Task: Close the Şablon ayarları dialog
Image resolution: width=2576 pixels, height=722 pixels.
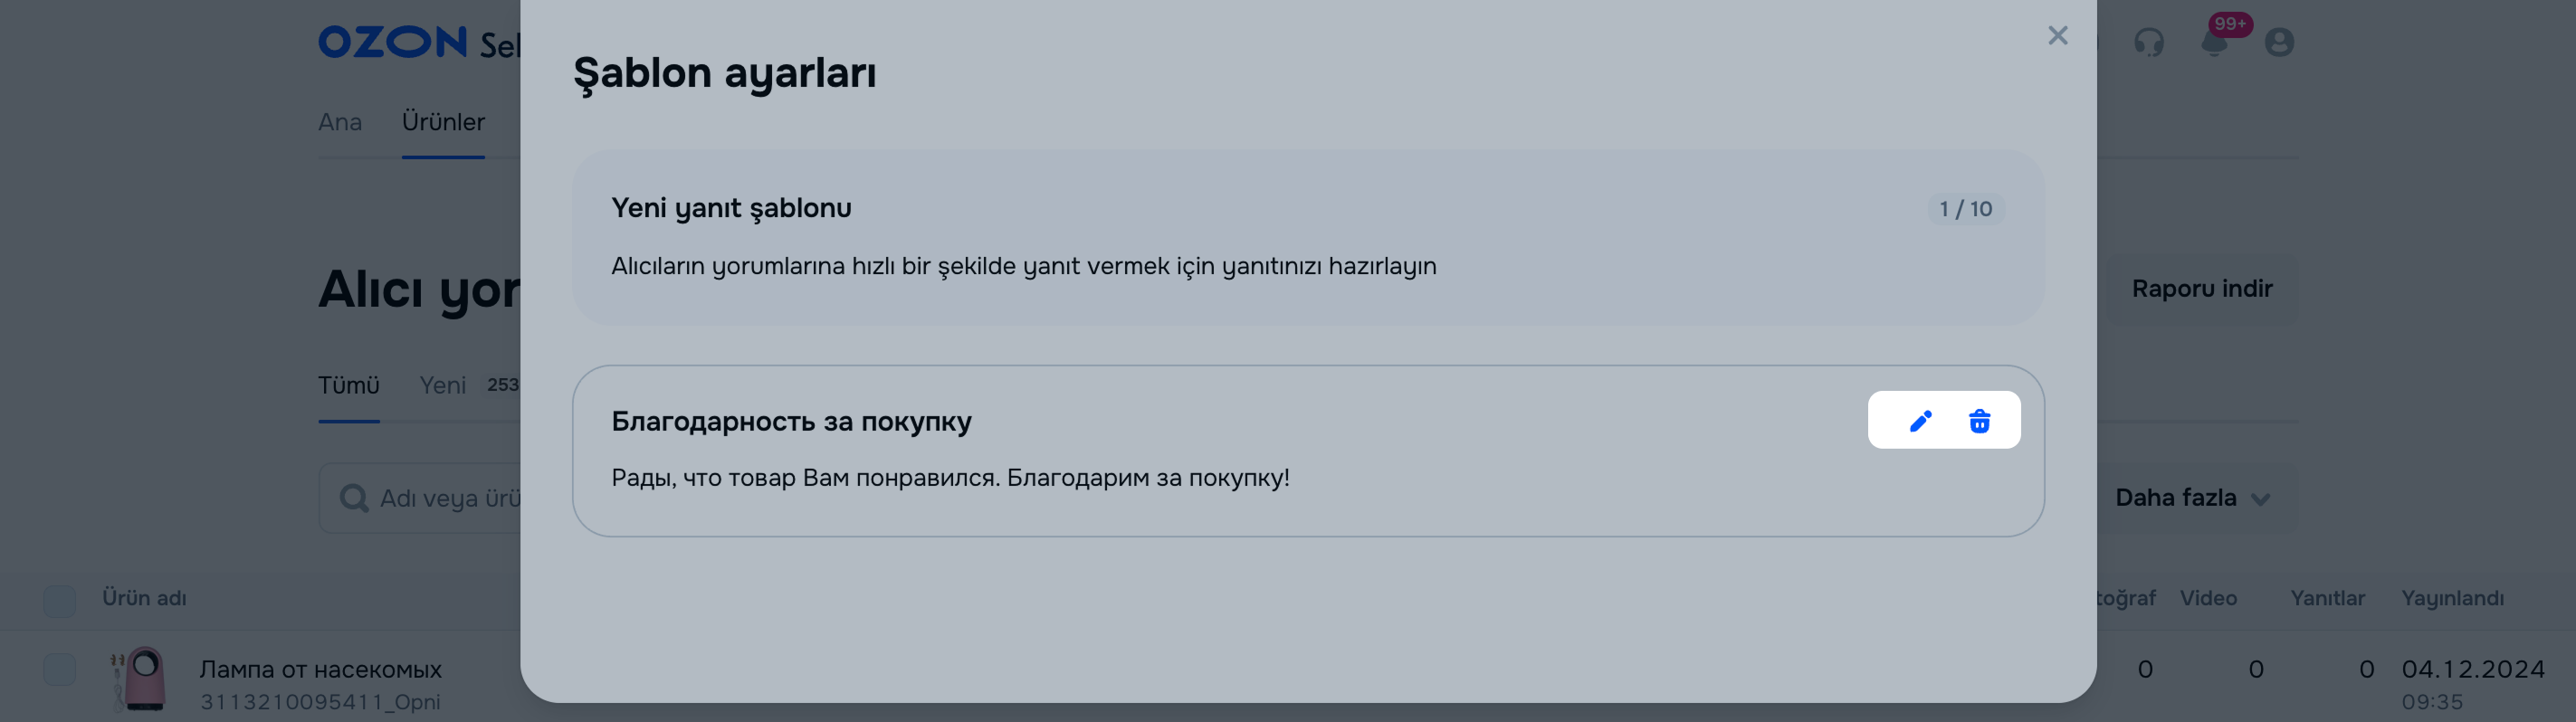Action: [2057, 36]
